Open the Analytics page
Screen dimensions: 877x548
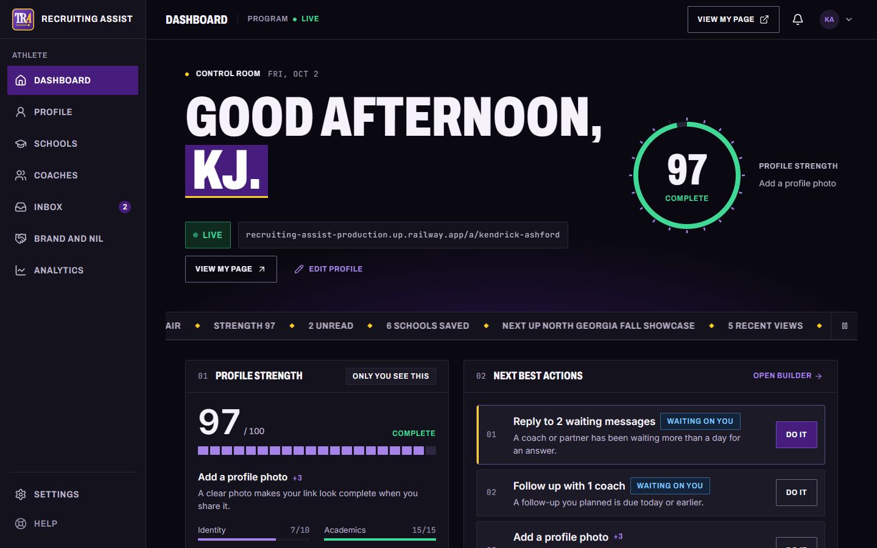[73, 270]
